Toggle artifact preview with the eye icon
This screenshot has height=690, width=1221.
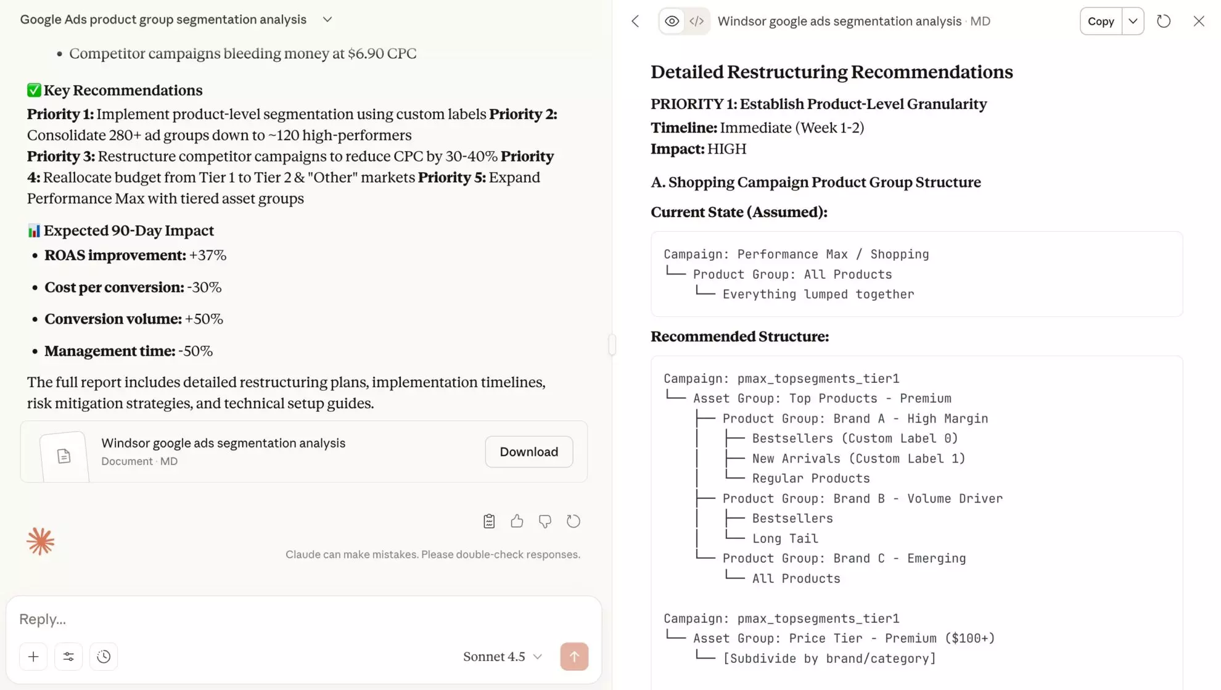pyautogui.click(x=672, y=20)
